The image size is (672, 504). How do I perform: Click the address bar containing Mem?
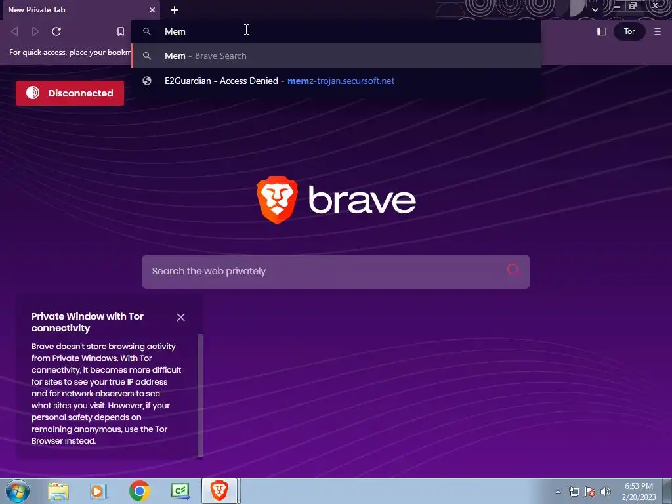point(336,31)
